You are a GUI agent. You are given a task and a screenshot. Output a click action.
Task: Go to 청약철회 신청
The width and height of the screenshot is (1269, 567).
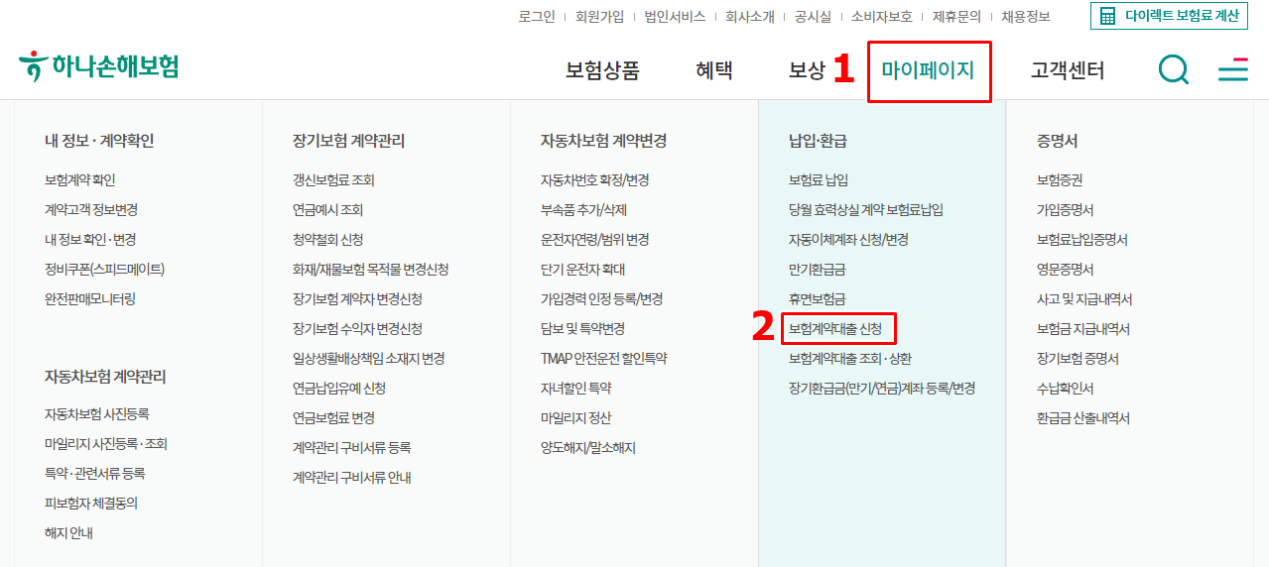click(x=328, y=240)
